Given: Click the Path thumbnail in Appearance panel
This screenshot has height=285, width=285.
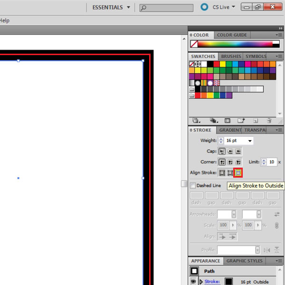Looking at the screenshot, I should click(194, 271).
